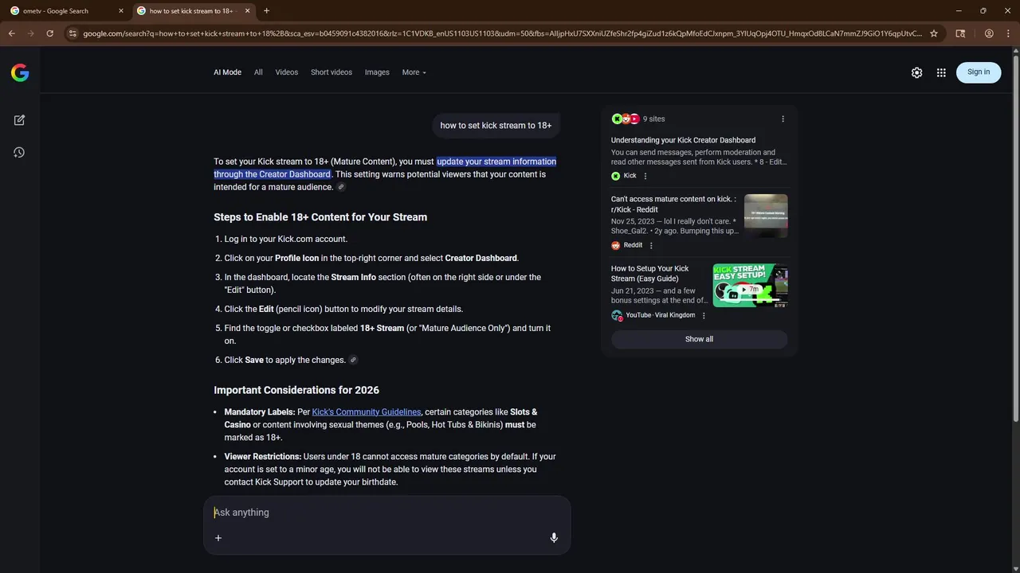Open a new browser tab
The width and height of the screenshot is (1020, 573).
[266, 11]
